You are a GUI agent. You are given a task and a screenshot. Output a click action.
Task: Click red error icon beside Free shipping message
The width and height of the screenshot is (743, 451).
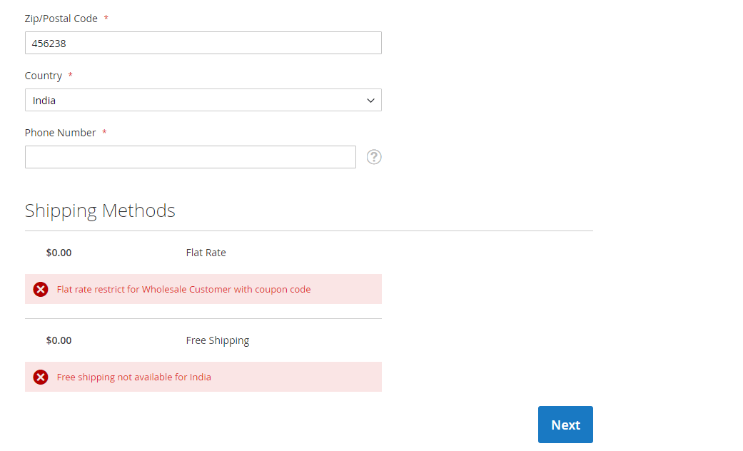pyautogui.click(x=41, y=377)
